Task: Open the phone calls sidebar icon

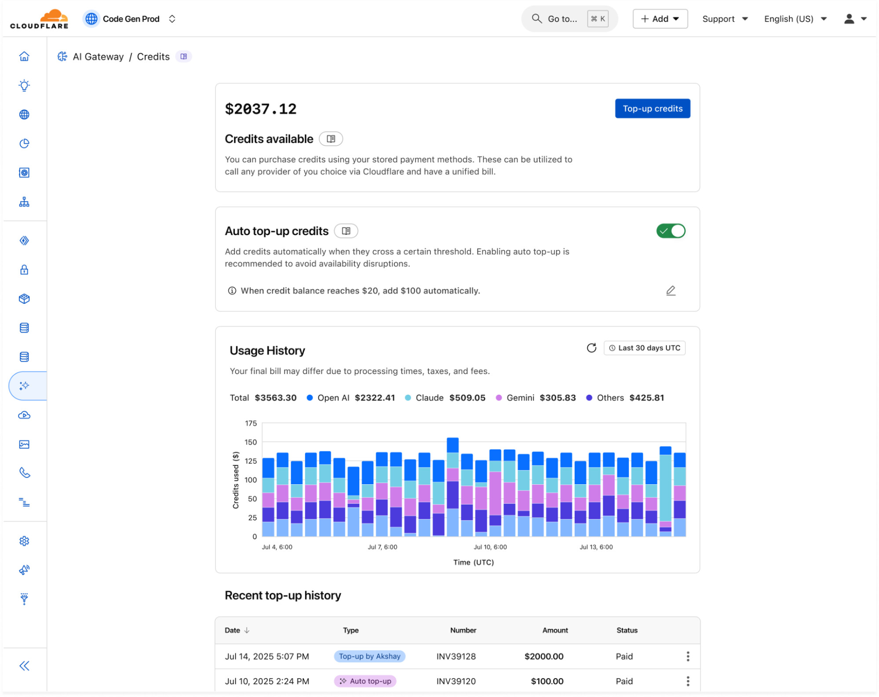Action: (24, 473)
